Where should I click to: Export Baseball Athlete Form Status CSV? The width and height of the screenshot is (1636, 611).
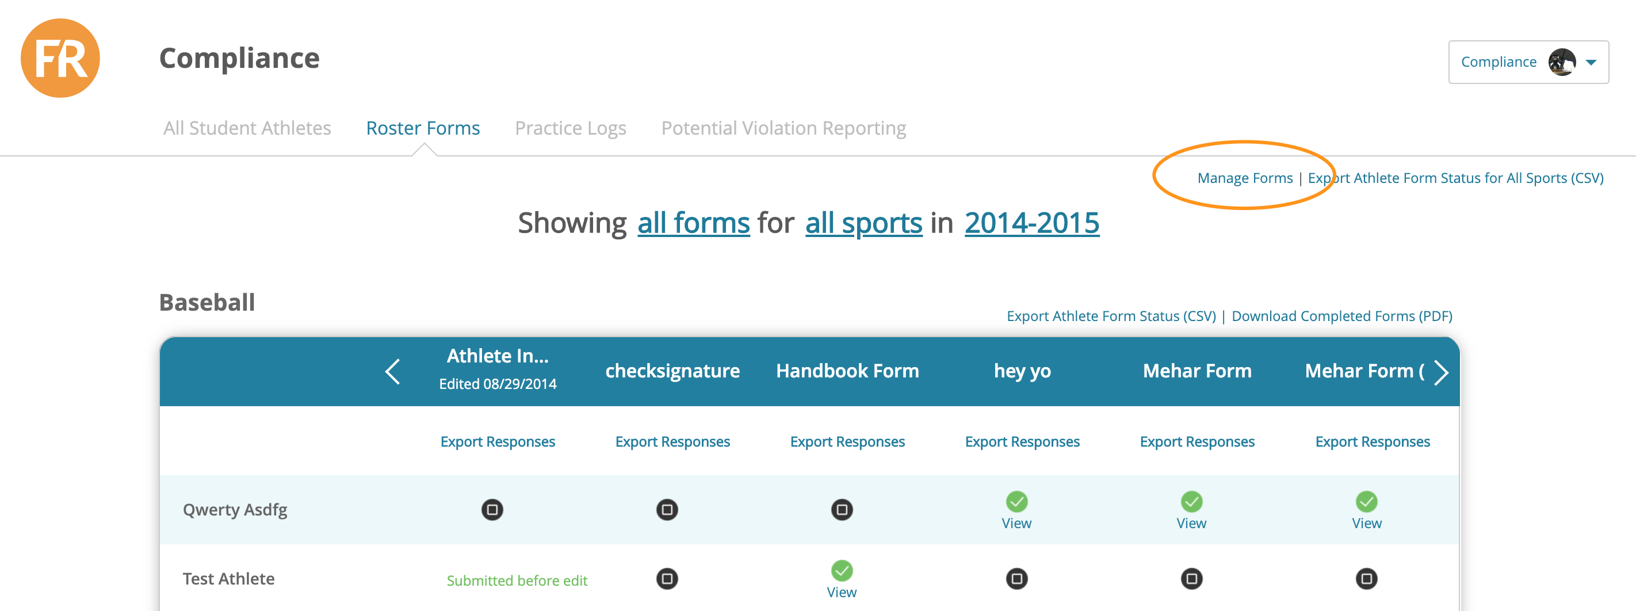click(1111, 316)
